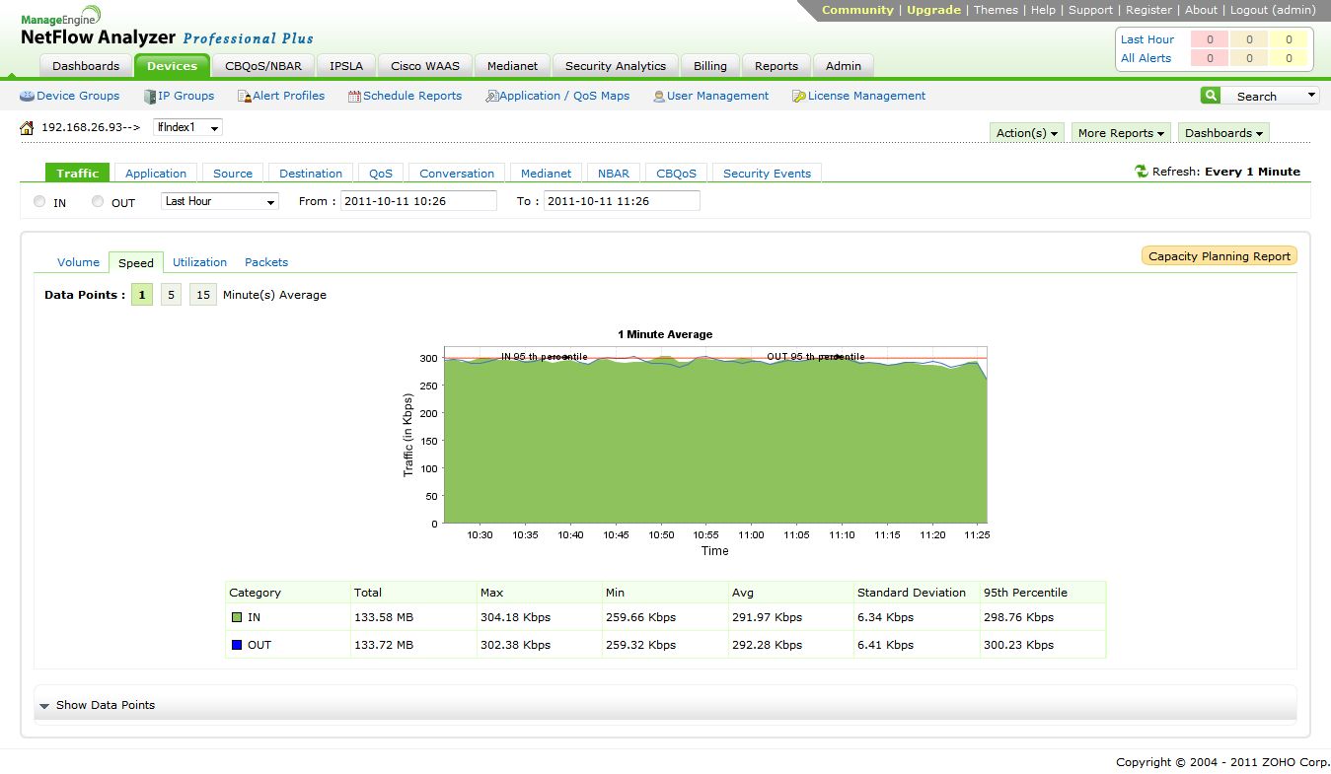Click the IN total value 133.58 MB

[384, 617]
